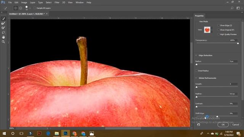
Task: Enable Show Edge (J) checkbox
Action: (218, 25)
